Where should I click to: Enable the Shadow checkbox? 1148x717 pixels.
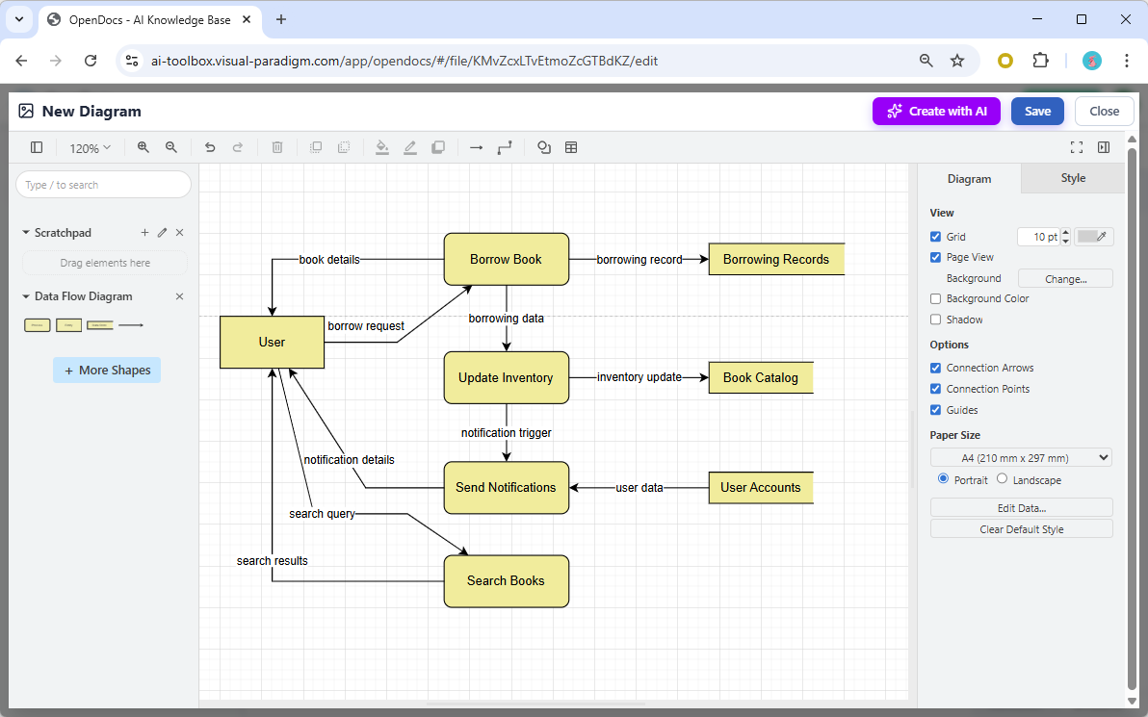click(935, 319)
